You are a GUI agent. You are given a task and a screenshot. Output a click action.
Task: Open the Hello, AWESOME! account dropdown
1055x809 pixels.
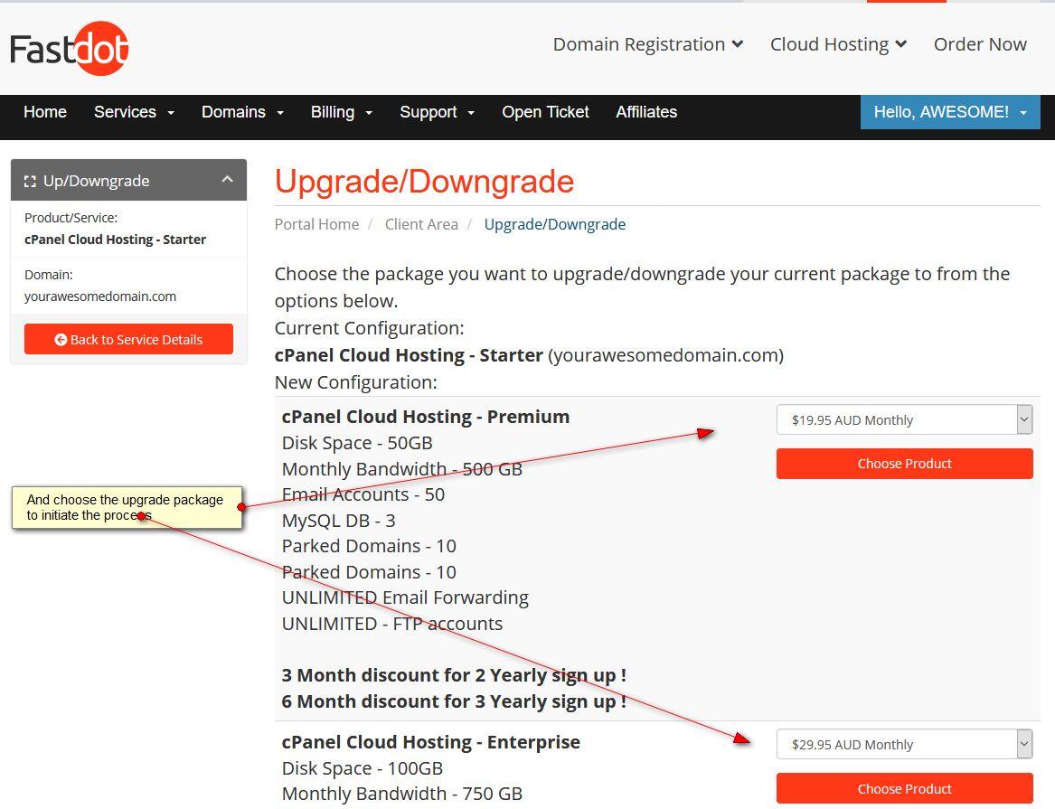(x=950, y=111)
